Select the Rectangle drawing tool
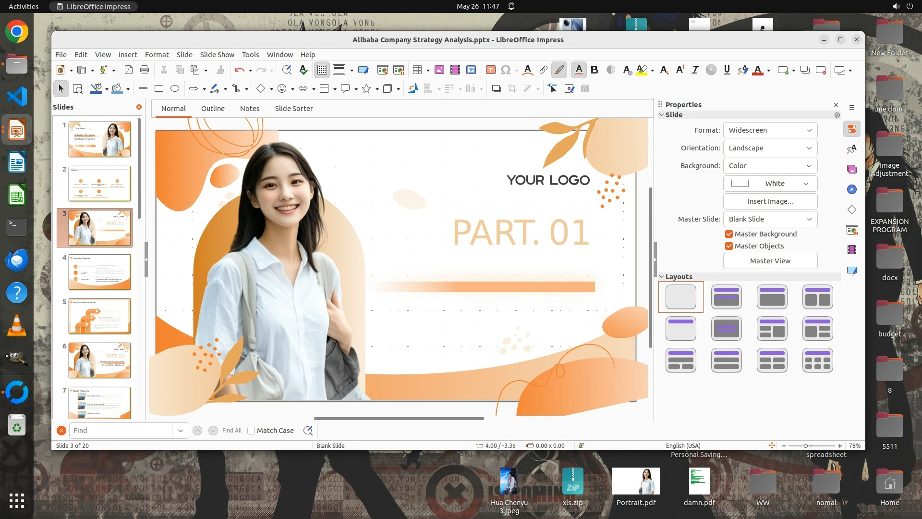The height and width of the screenshot is (519, 922). click(x=159, y=88)
